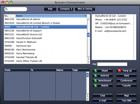Click phone number +44 (0)845 123 2732
Image resolution: width=140 pixels, height=104 pixels.
click(115, 20)
